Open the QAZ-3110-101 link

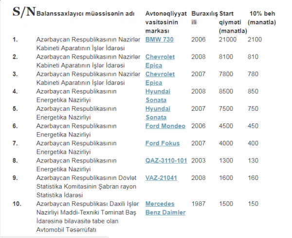pos(166,160)
